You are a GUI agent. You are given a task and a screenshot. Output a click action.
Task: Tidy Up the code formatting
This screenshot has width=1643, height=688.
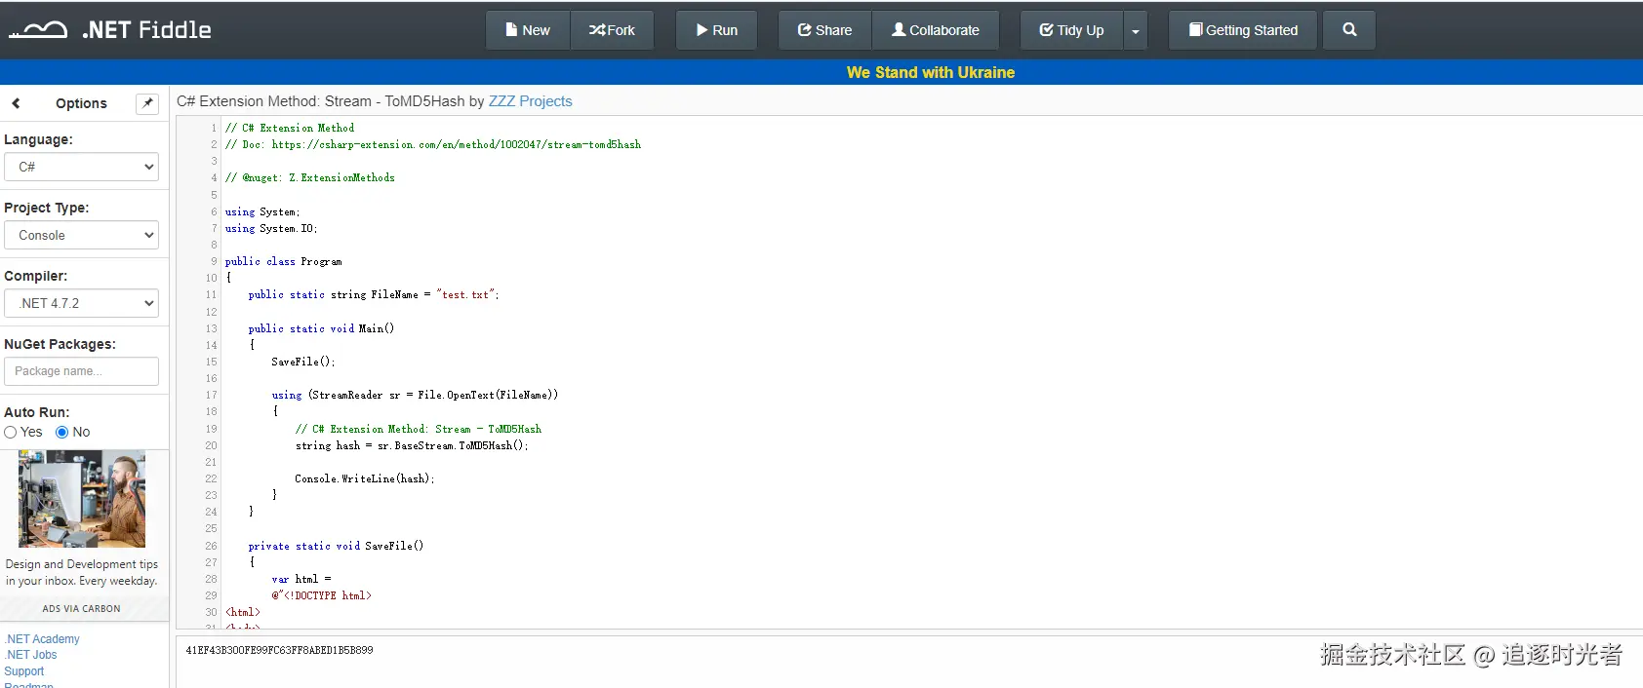click(1072, 30)
